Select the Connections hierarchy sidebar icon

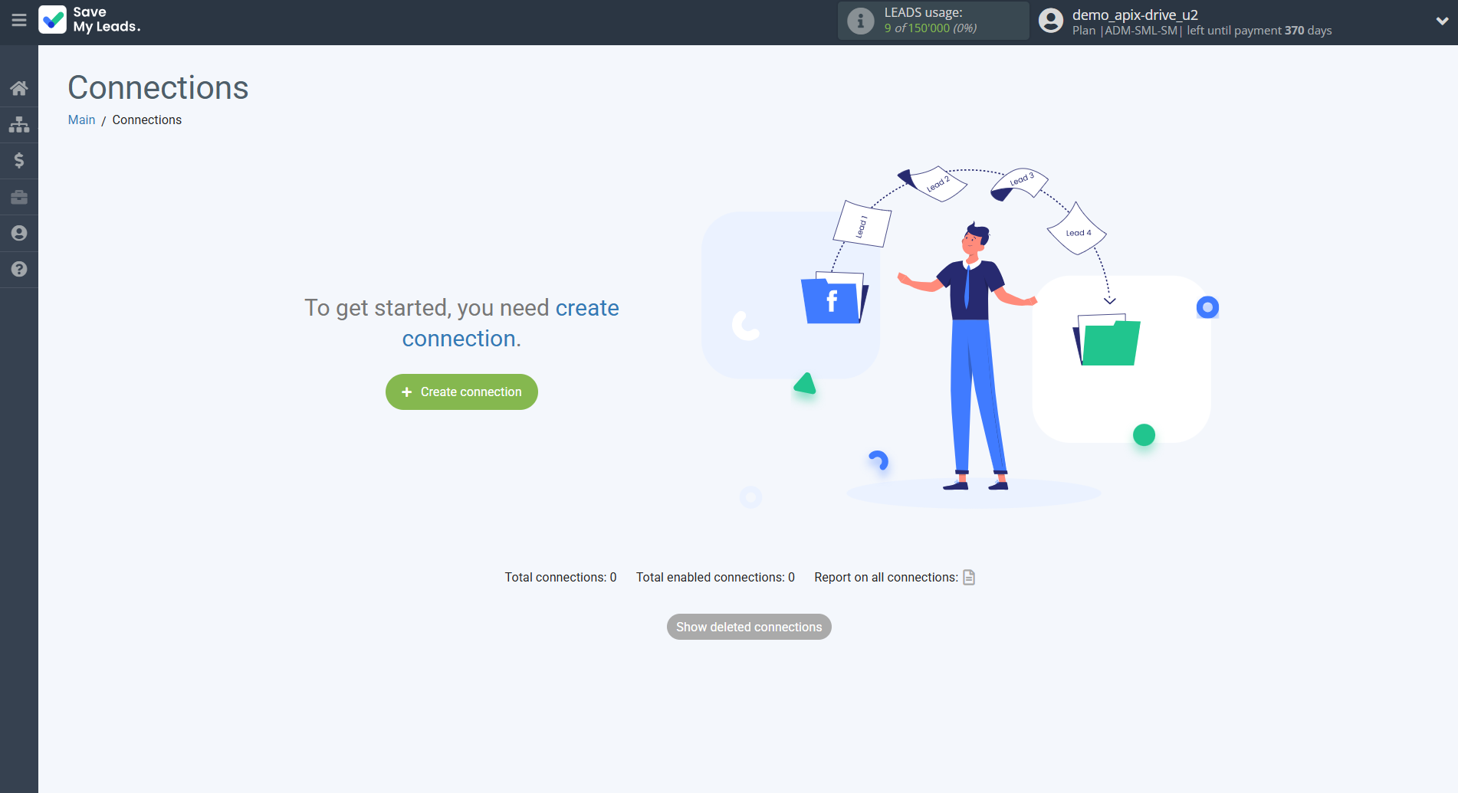pyautogui.click(x=18, y=124)
